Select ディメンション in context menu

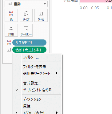click(x=38, y=100)
